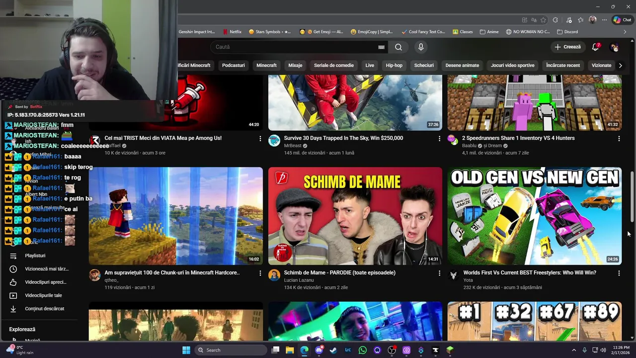
Task: Open Steam from the taskbar
Action: pos(333,350)
